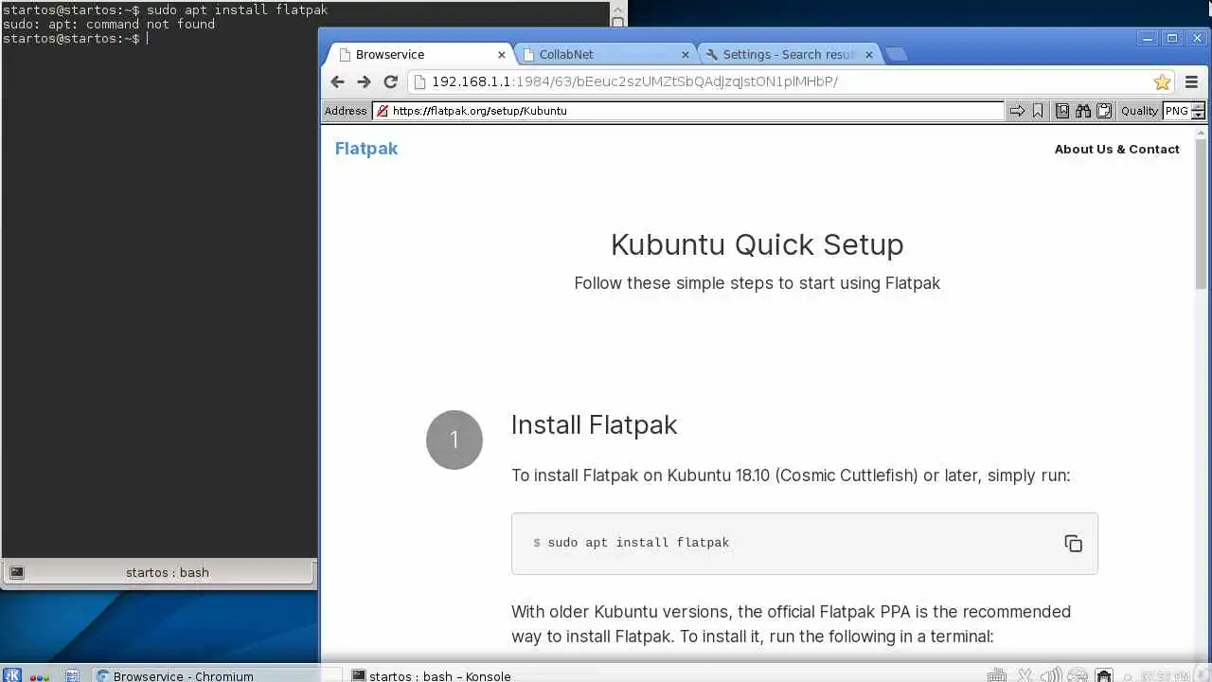Screen dimensions: 1212x682
Task: Close the CollabNet tab
Action: pyautogui.click(x=686, y=55)
